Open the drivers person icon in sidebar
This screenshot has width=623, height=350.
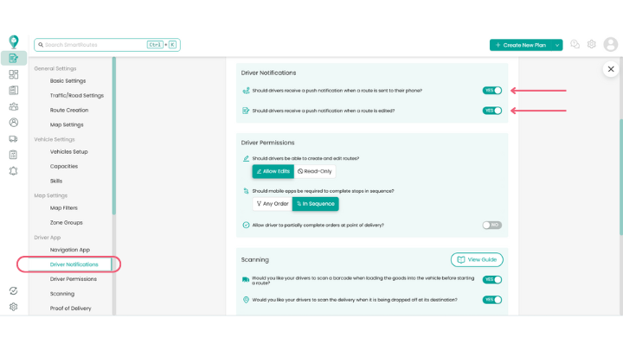[14, 123]
